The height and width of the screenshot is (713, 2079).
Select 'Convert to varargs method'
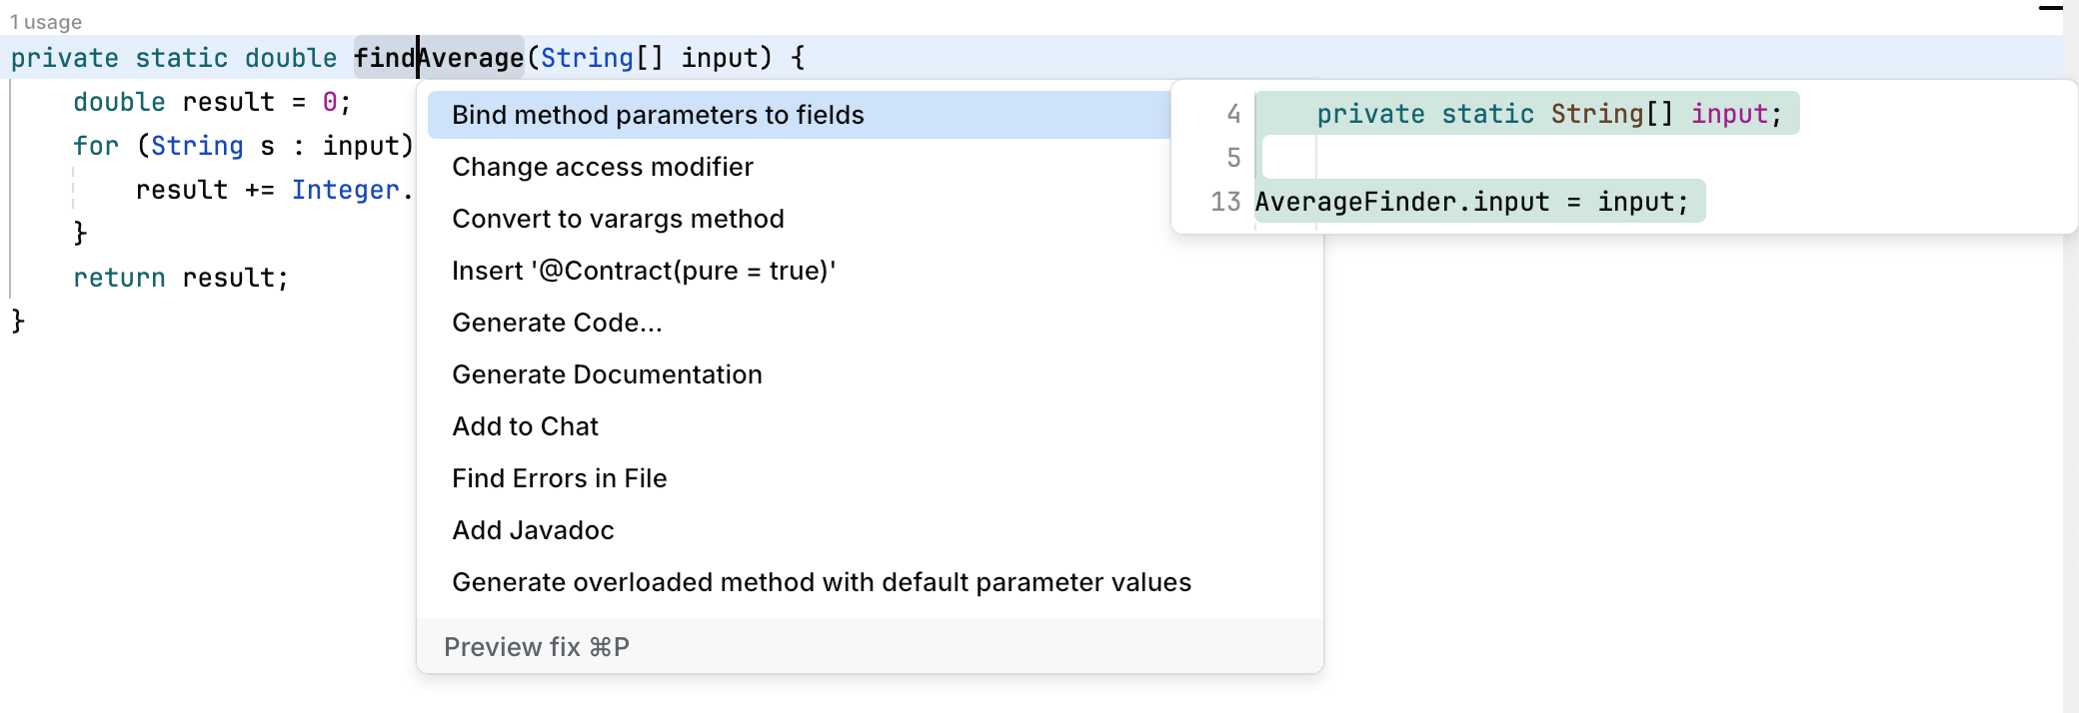click(617, 219)
